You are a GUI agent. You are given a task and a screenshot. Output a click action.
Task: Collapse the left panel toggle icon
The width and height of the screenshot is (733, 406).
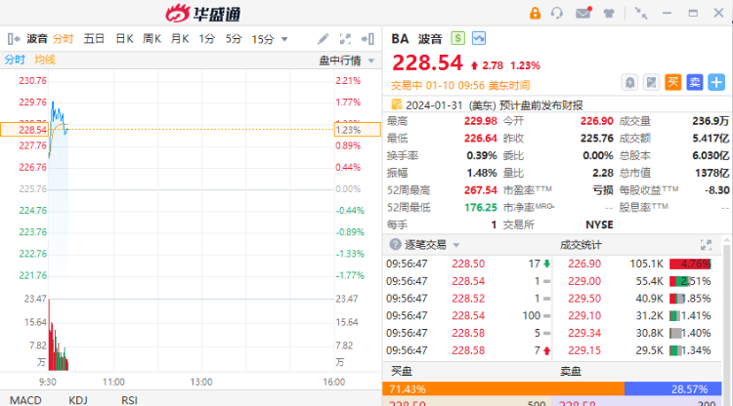pyautogui.click(x=14, y=39)
